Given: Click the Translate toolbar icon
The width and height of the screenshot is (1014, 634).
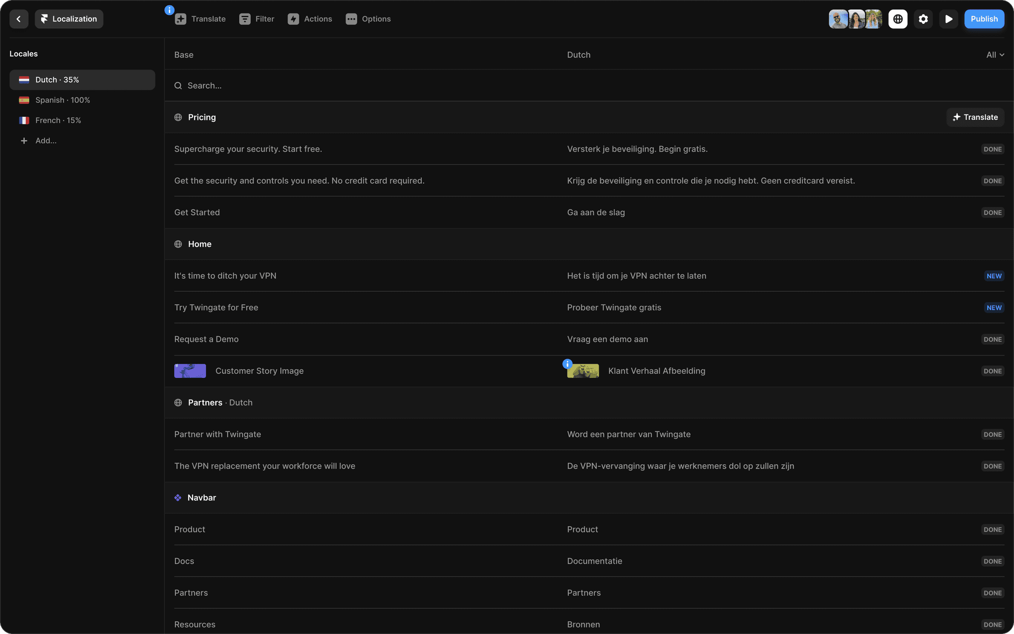Looking at the screenshot, I should click(x=181, y=19).
